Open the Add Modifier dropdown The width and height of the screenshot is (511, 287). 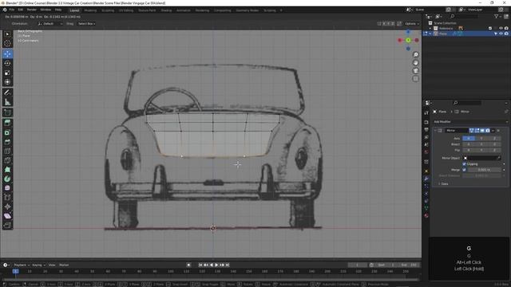(470, 122)
